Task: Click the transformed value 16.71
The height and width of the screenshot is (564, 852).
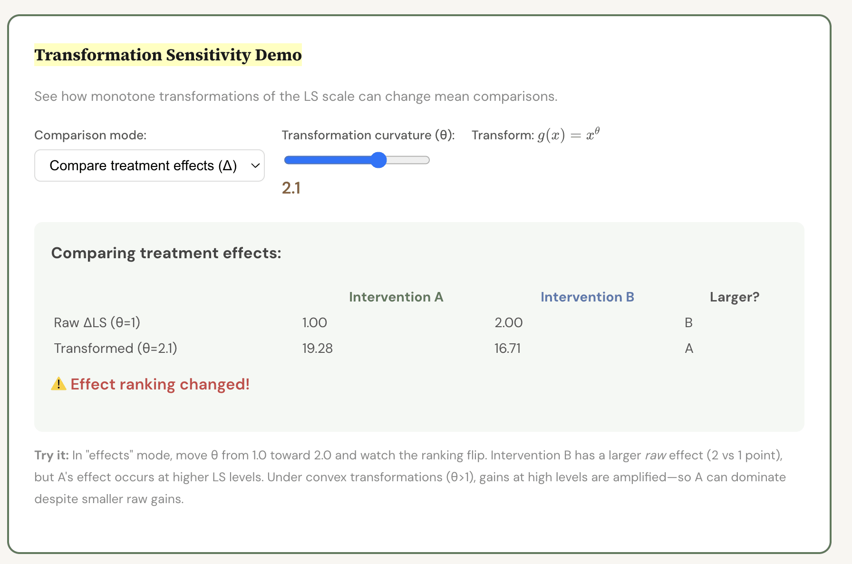Action: click(x=507, y=349)
